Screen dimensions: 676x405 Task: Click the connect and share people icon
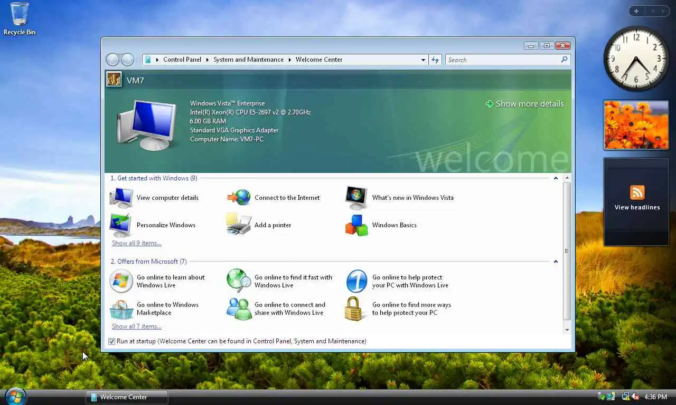coord(239,309)
